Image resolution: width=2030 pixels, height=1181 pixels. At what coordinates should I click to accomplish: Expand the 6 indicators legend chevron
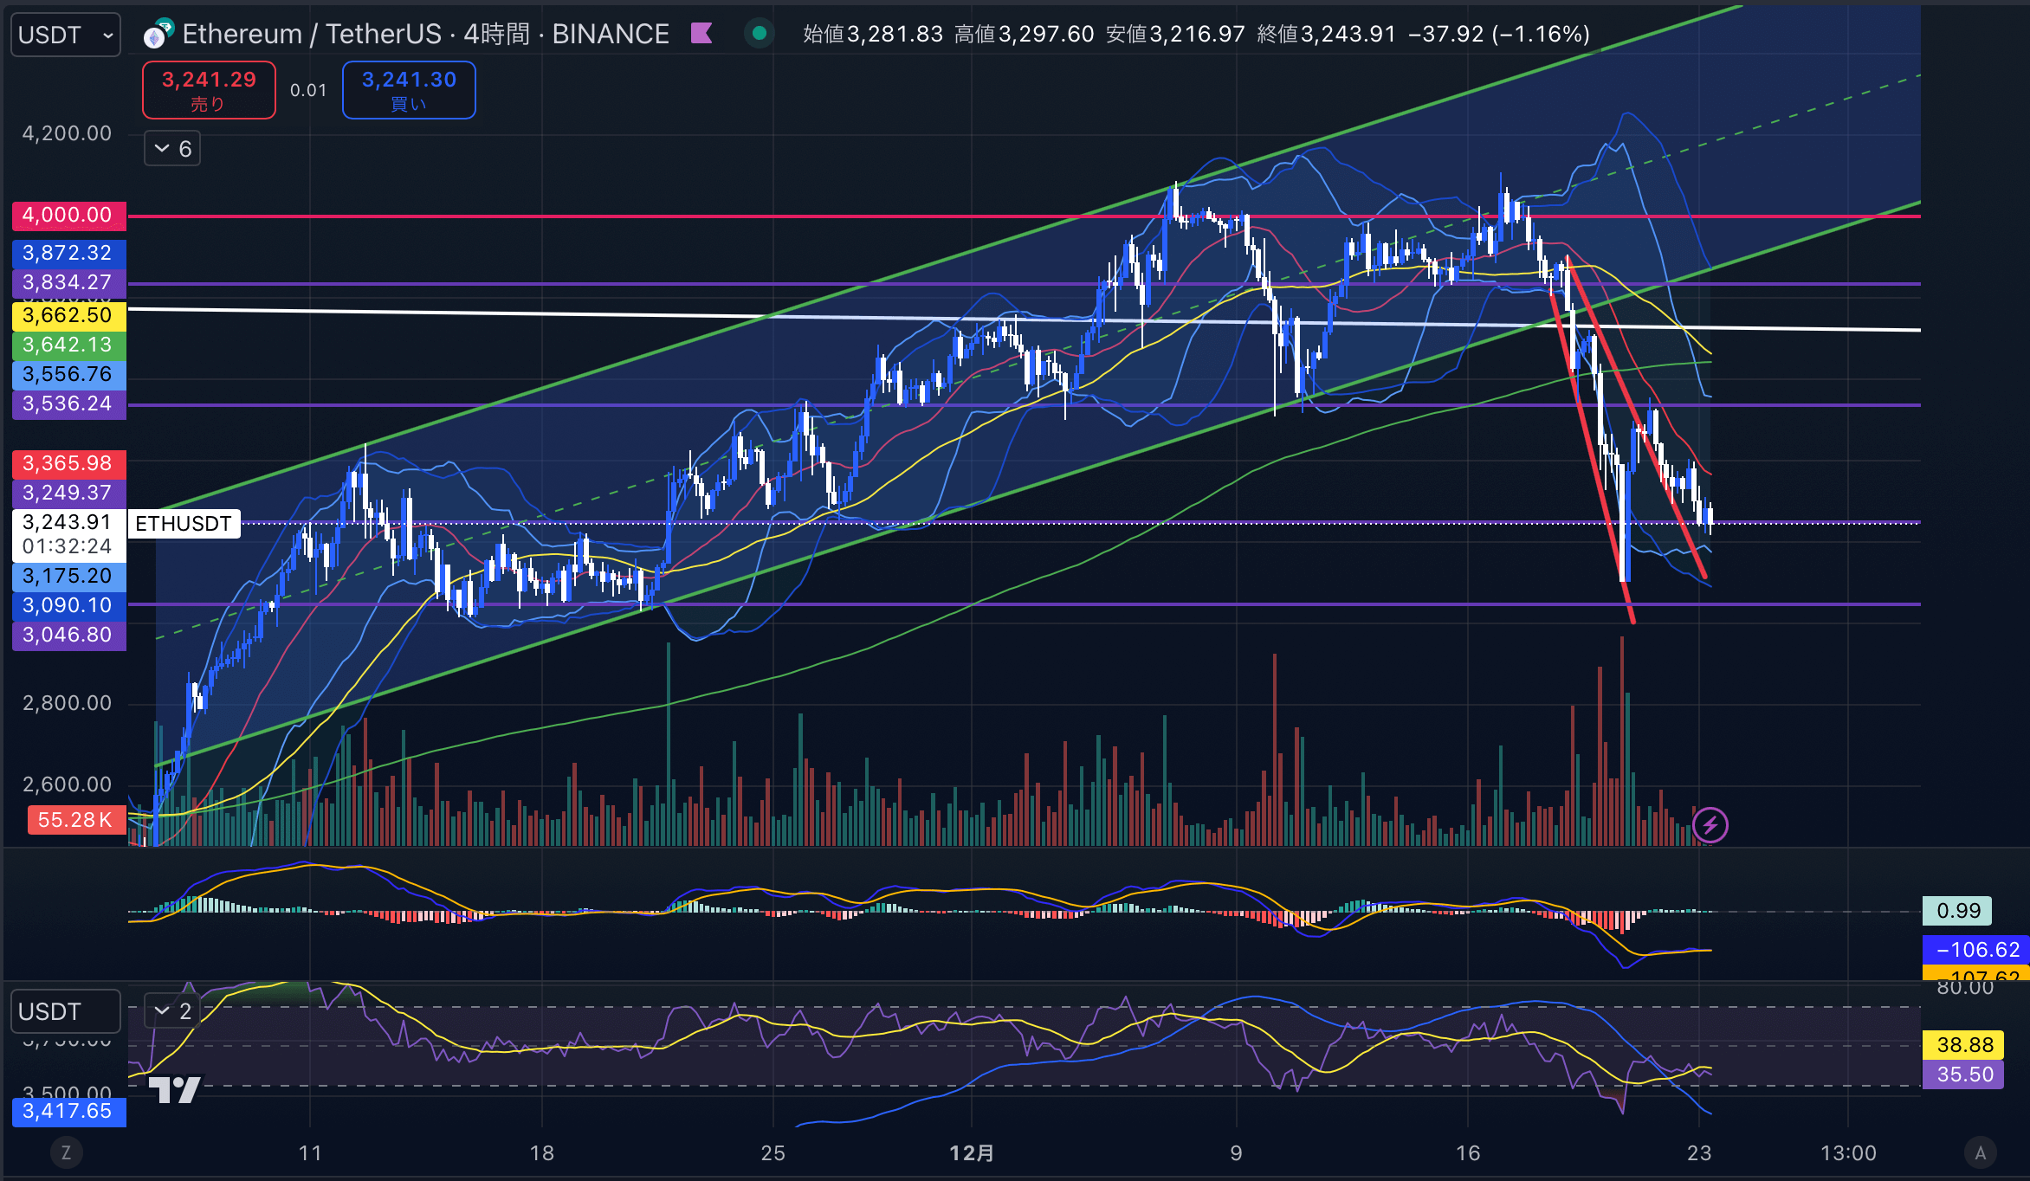(172, 149)
